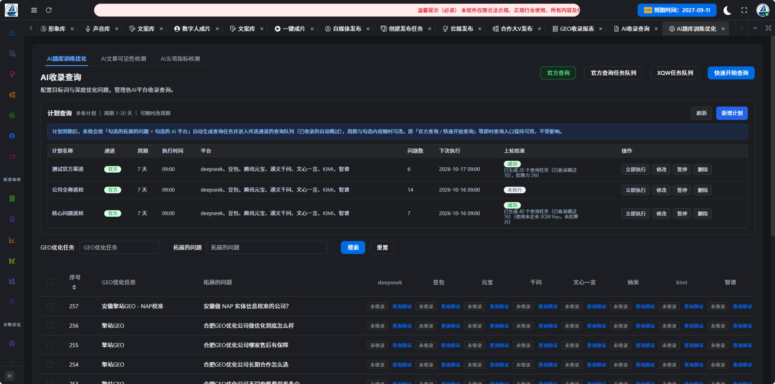
Task: Open the red video camera sidebar icon
Action: pos(12,157)
